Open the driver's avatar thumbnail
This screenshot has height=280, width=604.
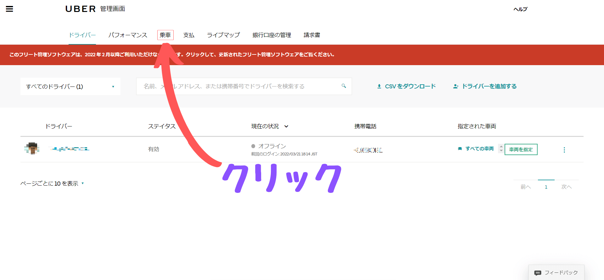point(32,148)
